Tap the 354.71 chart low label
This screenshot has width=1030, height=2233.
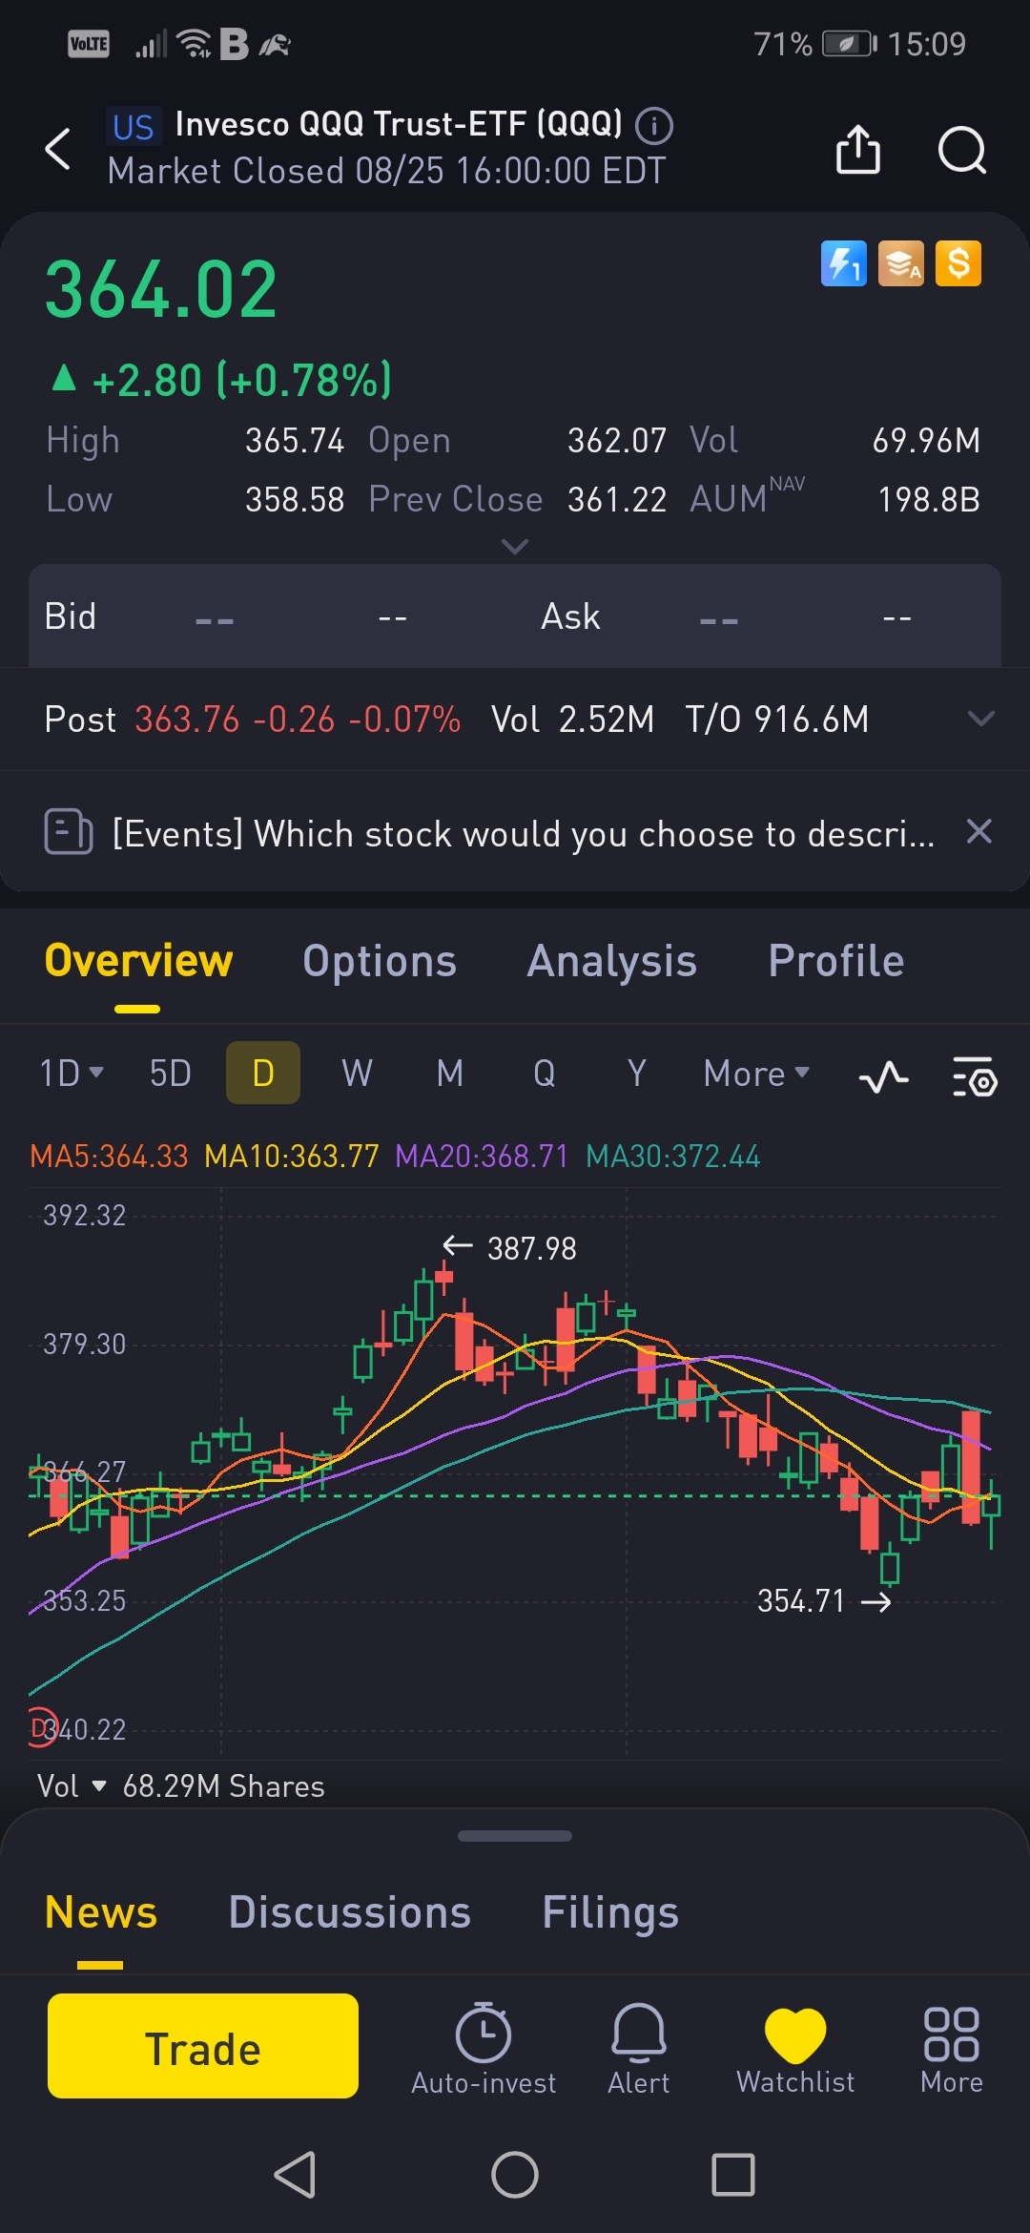click(801, 1600)
